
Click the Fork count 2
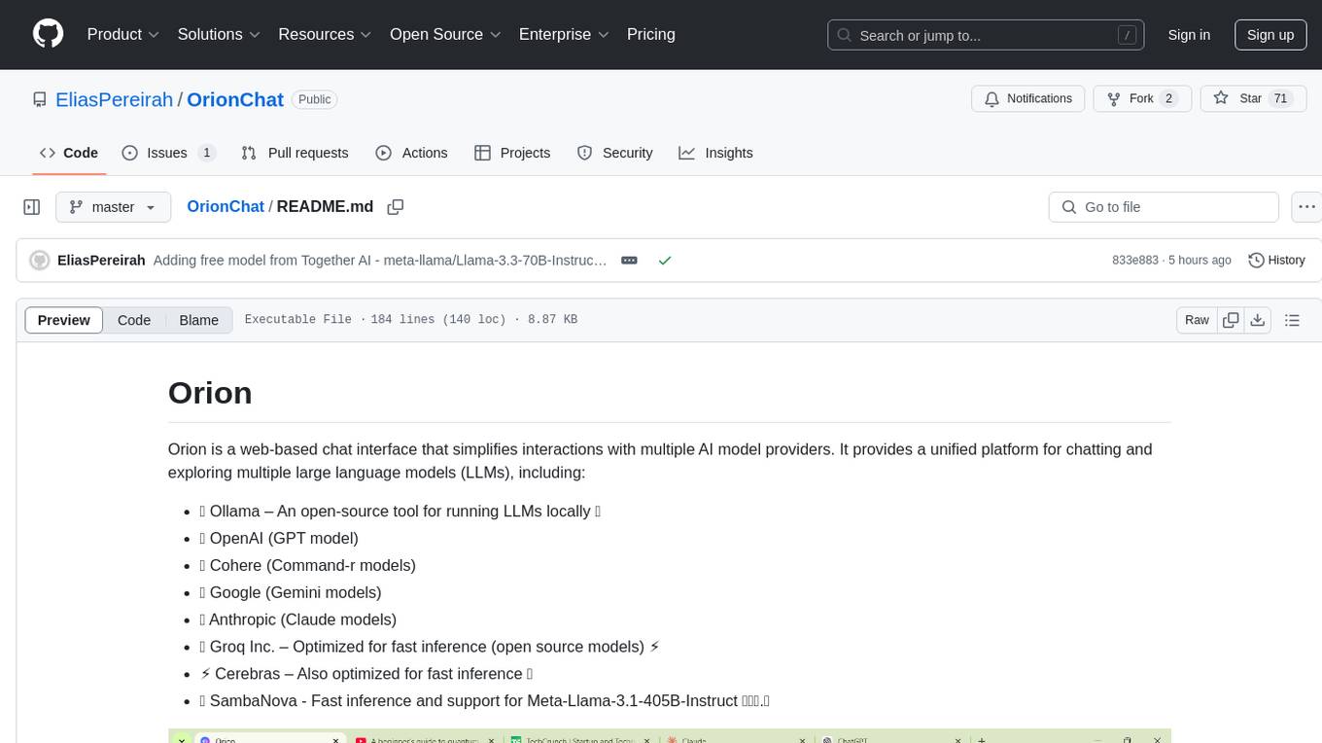tap(1168, 98)
